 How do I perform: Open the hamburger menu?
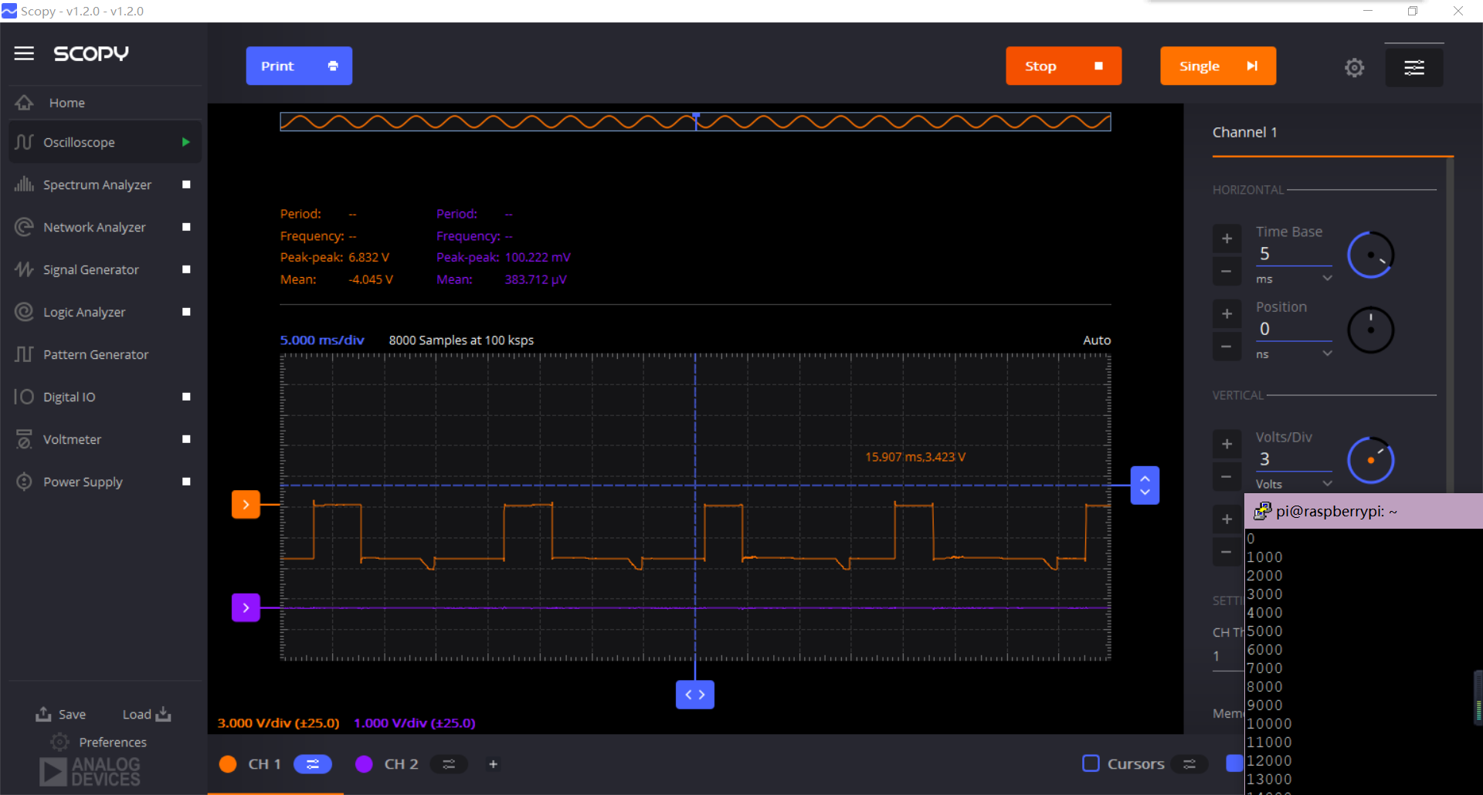pyautogui.click(x=24, y=53)
